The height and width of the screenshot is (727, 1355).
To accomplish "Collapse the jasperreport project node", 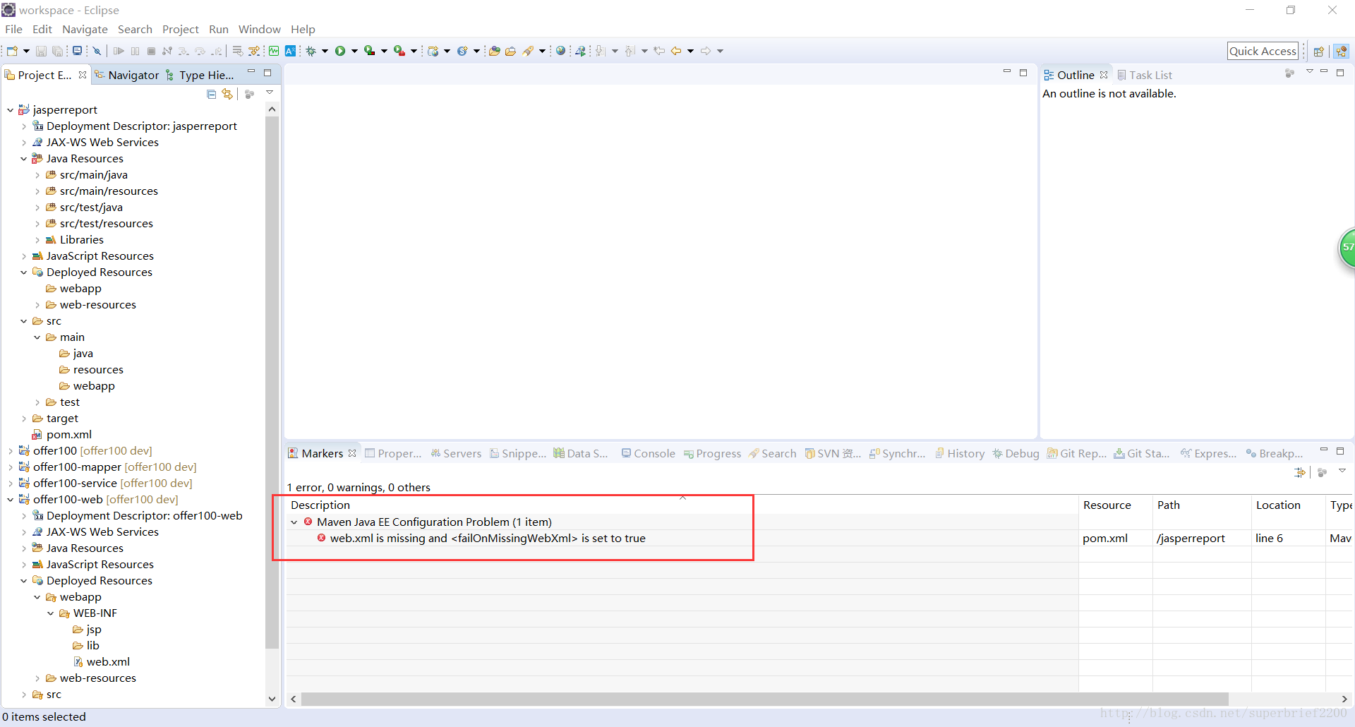I will point(10,110).
